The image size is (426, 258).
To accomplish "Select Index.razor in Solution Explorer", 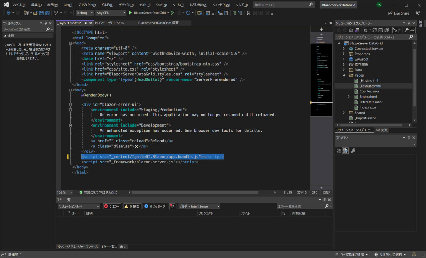I will click(x=367, y=107).
